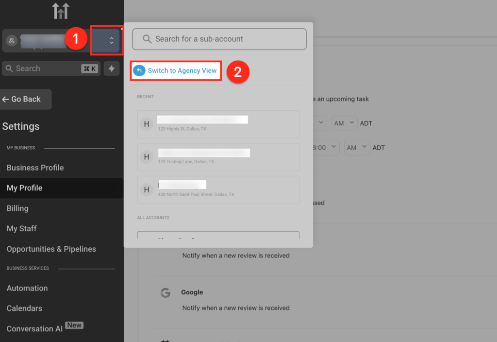Click the H avatar of the Testing Lane sub-account

[x=147, y=157]
